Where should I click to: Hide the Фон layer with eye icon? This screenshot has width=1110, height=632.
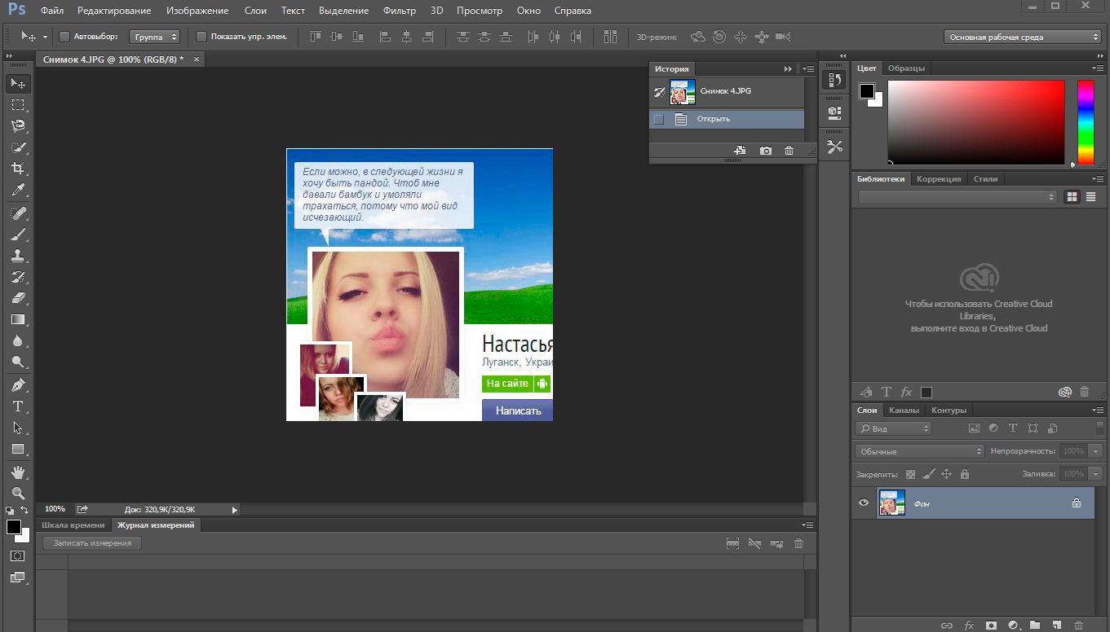pos(864,503)
